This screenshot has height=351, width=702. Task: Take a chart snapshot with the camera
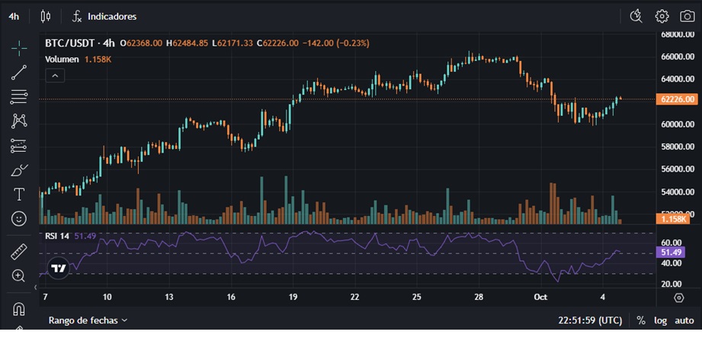688,17
